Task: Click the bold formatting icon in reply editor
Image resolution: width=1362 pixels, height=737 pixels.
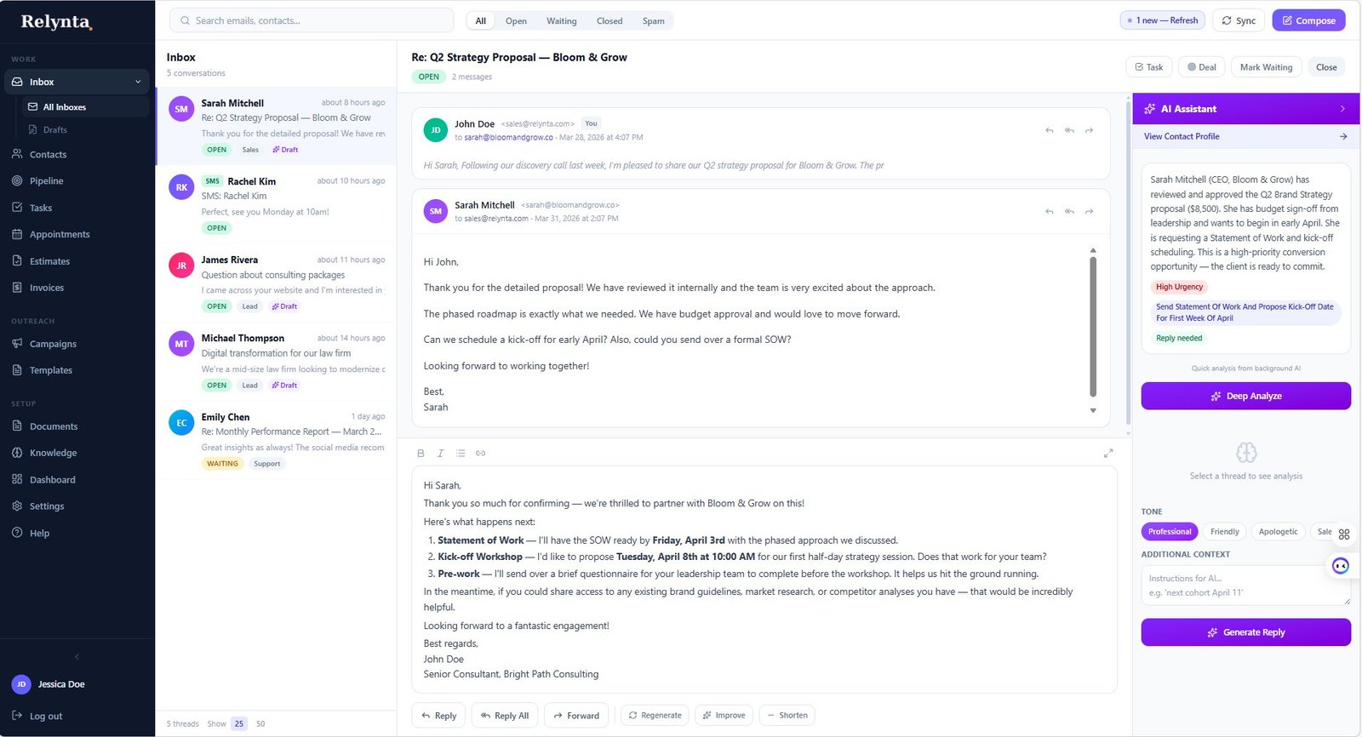Action: pyautogui.click(x=421, y=454)
